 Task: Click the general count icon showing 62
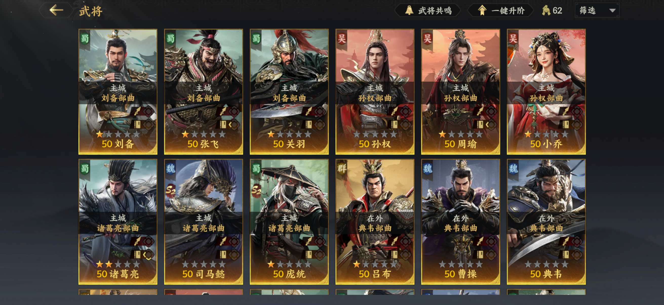[x=546, y=11]
